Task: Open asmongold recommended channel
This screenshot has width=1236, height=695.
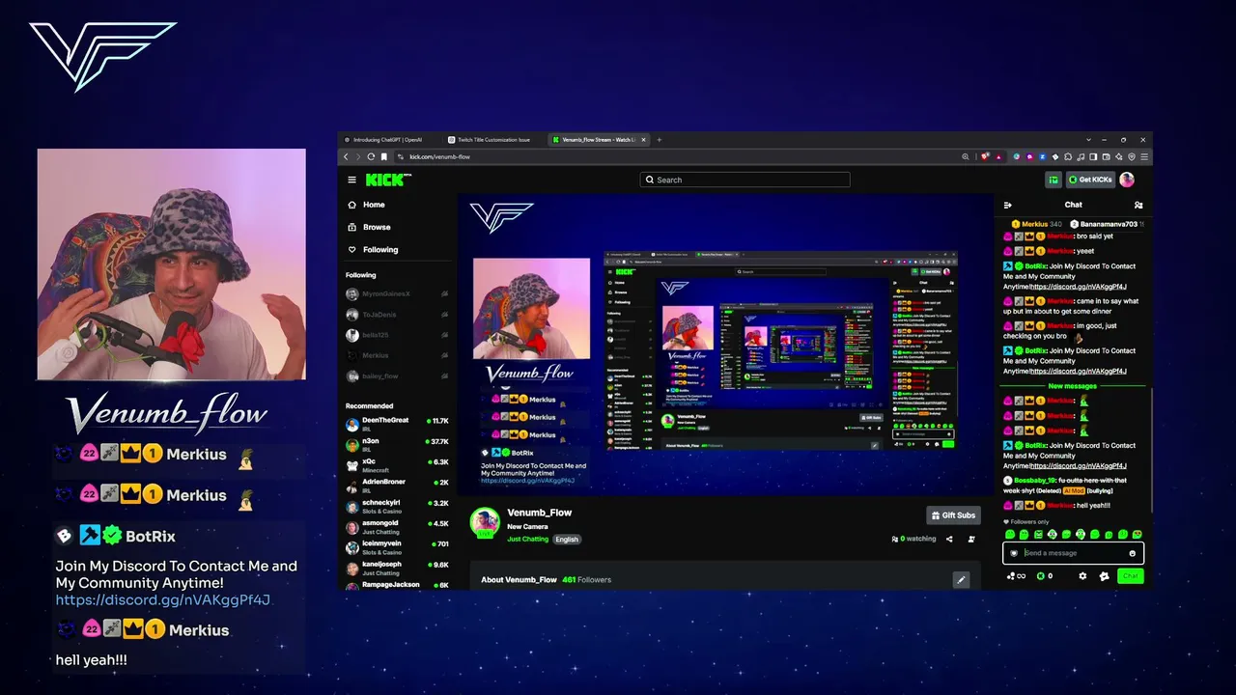Action: click(398, 526)
